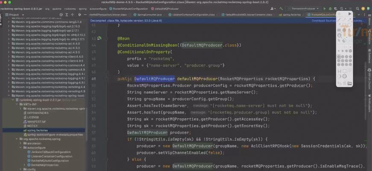Start debugging with the green bug icon
Screen dimensions: 372x171
coord(330,9)
